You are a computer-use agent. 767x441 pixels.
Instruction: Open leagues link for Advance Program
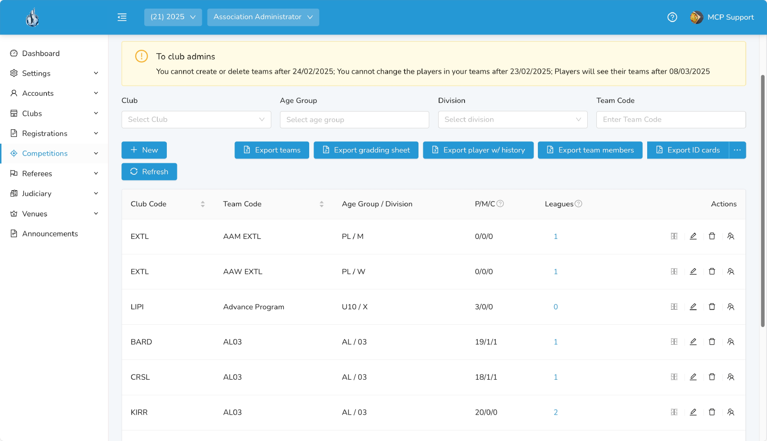pos(556,306)
